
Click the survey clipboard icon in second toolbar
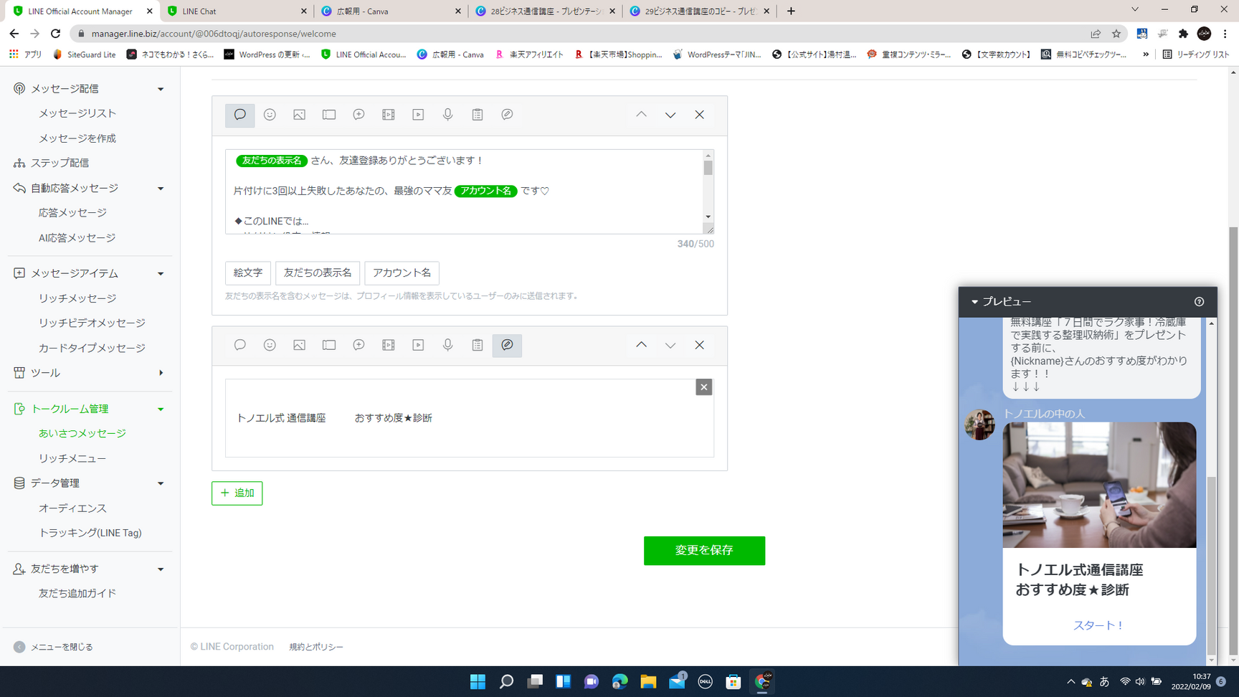(x=478, y=345)
